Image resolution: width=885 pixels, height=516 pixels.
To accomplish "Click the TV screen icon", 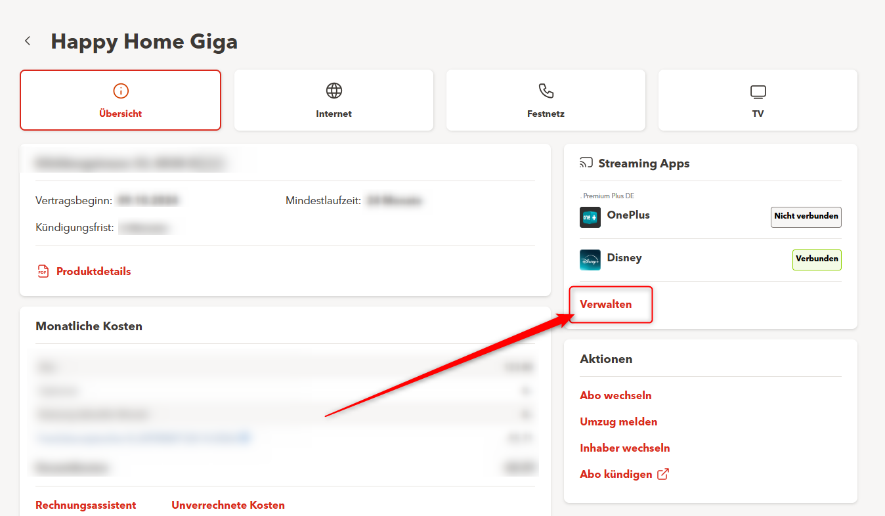I will pos(758,91).
